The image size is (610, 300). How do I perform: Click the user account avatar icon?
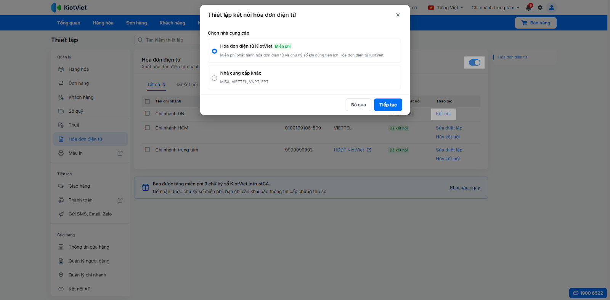point(551,8)
